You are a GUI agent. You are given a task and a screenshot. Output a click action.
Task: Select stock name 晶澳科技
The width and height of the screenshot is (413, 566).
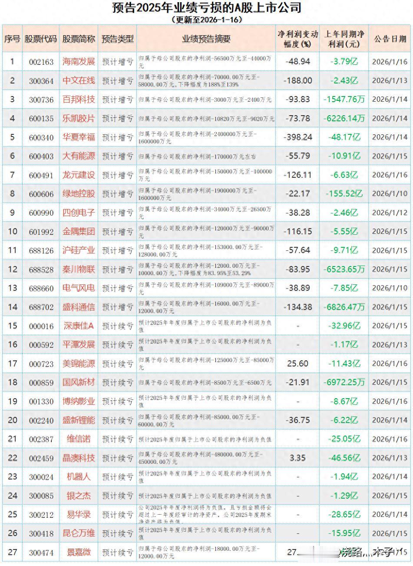click(x=79, y=458)
